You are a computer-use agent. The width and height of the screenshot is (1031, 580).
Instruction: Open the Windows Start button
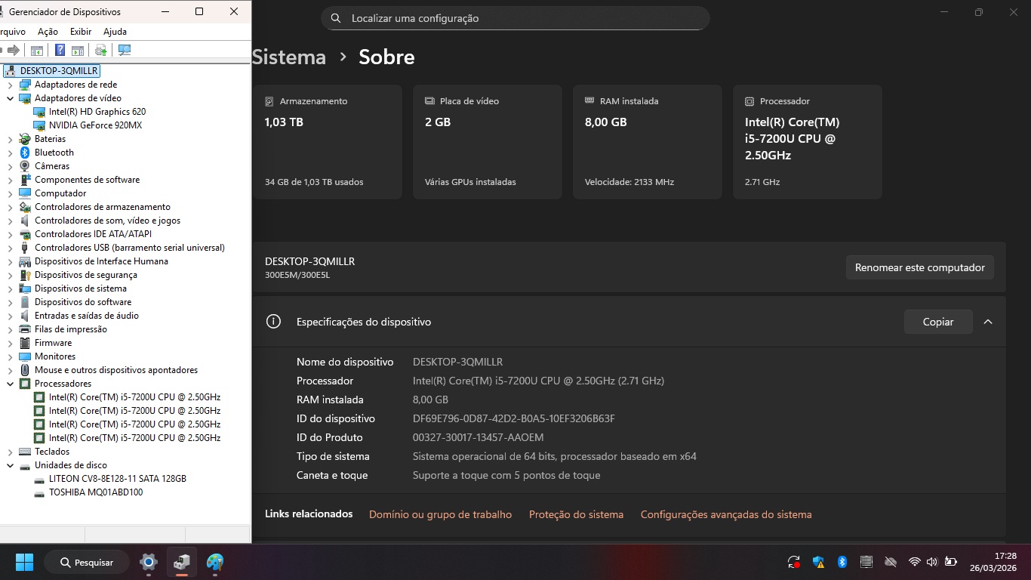pyautogui.click(x=24, y=563)
